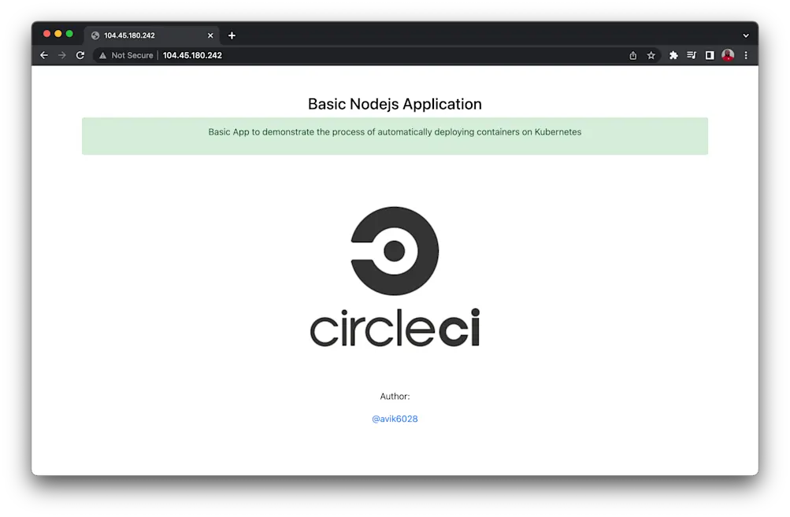790x517 pixels.
Task: Open the Extensions puzzle icon
Action: tap(673, 55)
